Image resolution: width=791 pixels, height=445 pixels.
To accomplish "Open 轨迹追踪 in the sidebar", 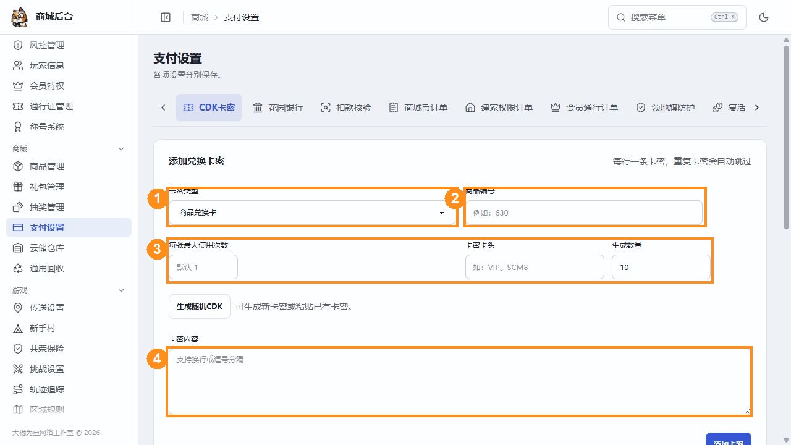I will pyautogui.click(x=69, y=389).
